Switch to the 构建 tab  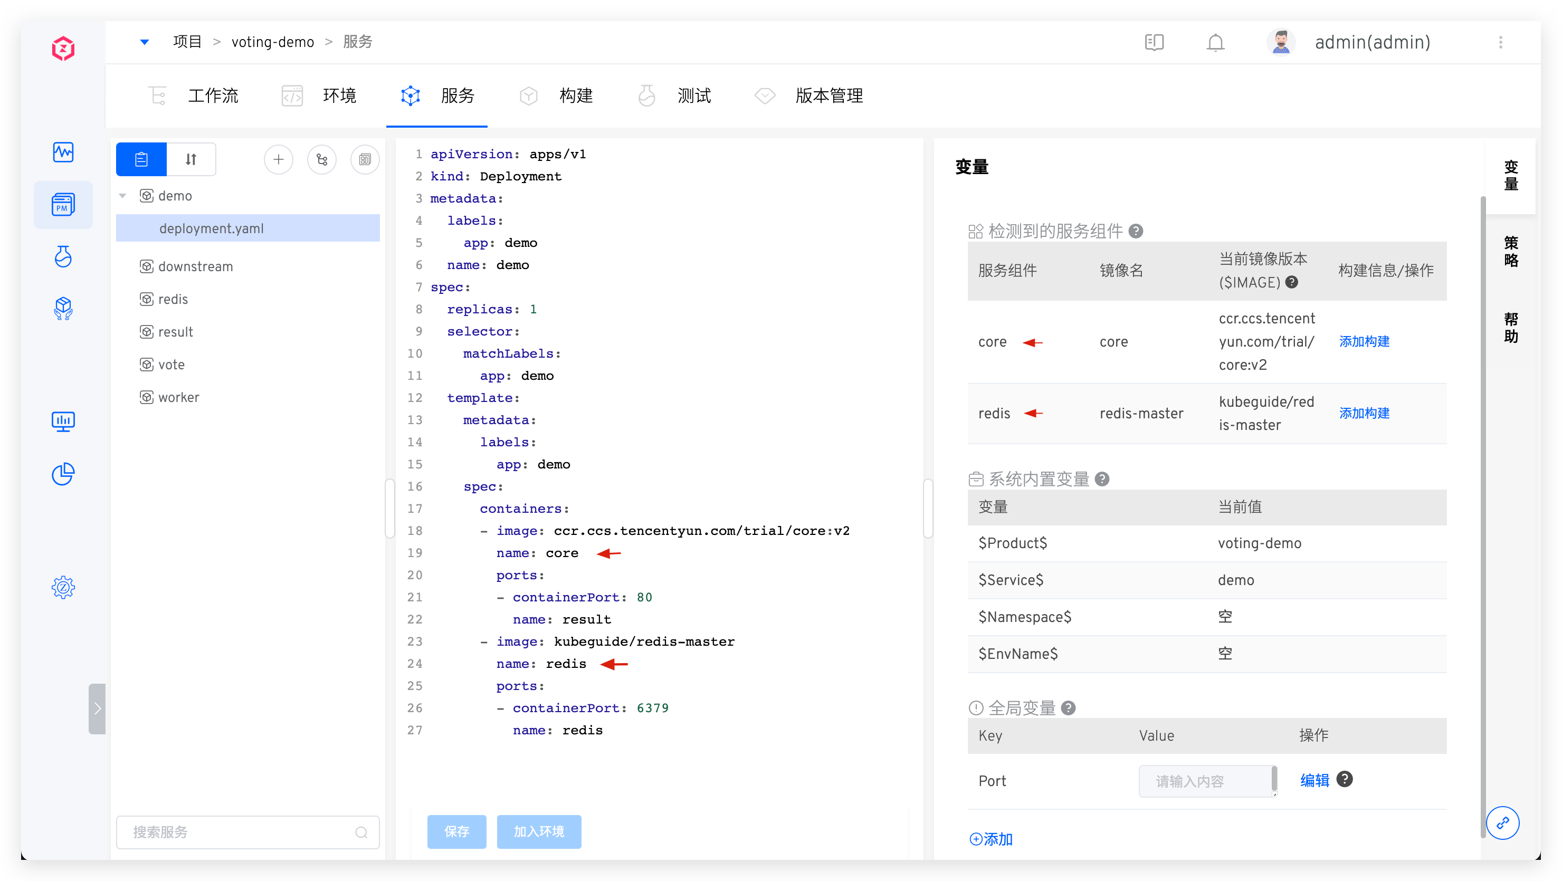point(575,96)
